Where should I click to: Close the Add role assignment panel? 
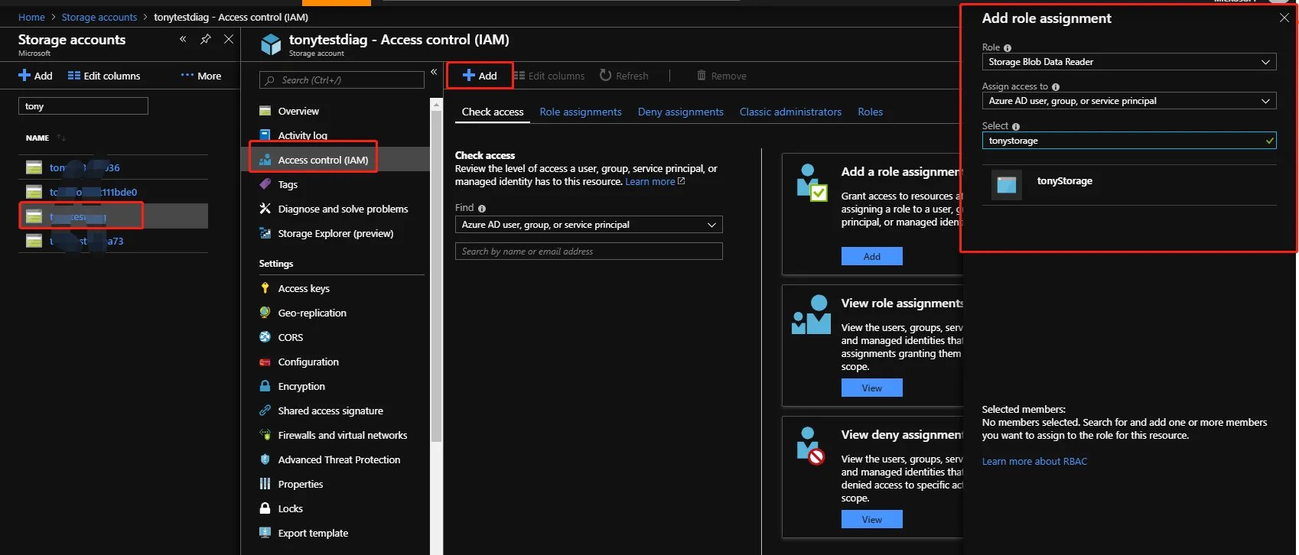1284,18
